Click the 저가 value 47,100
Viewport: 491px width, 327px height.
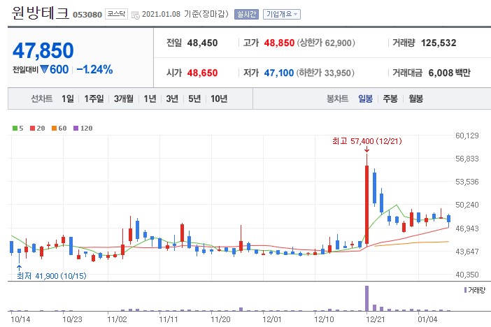click(278, 73)
